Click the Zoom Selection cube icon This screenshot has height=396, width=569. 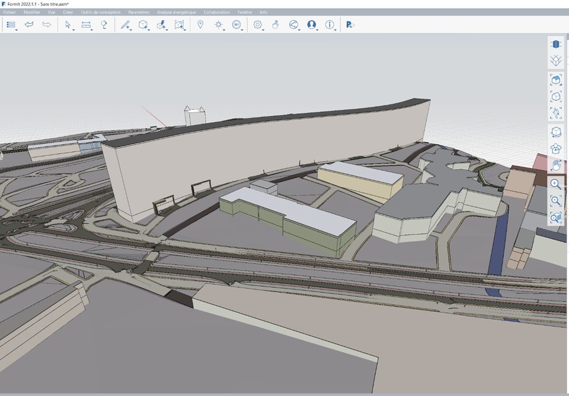(x=556, y=218)
